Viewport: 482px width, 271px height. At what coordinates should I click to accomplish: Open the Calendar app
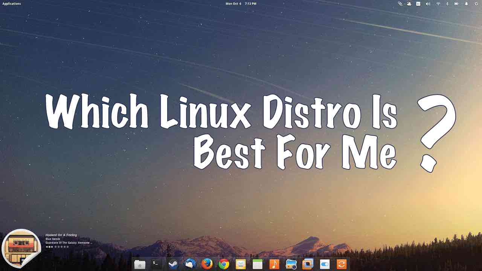coord(257,264)
